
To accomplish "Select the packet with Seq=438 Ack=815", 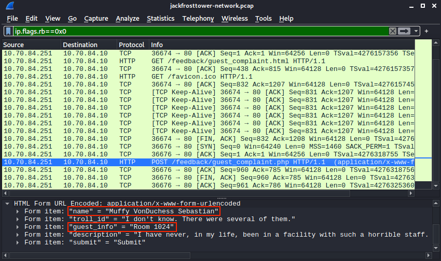I will [209, 69].
